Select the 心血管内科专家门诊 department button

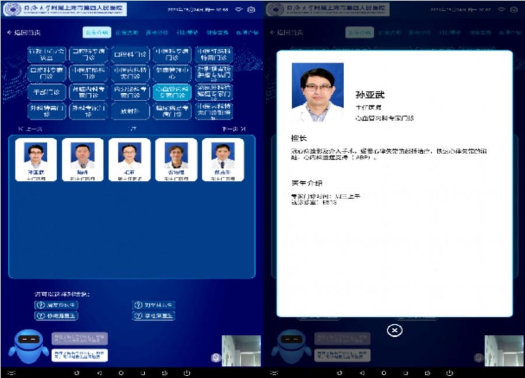[x=171, y=92]
